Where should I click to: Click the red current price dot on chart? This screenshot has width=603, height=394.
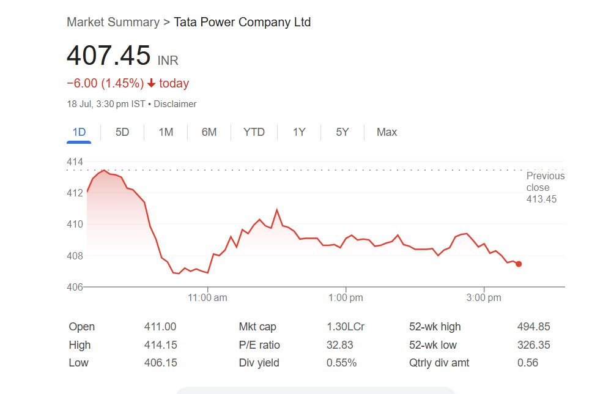click(x=519, y=264)
